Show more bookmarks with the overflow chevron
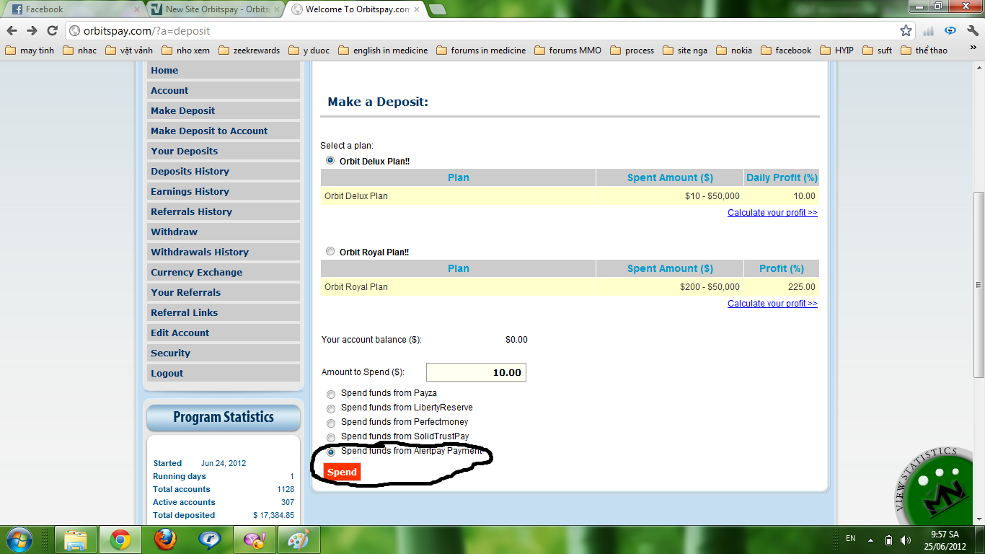This screenshot has width=985, height=554. pyautogui.click(x=973, y=48)
